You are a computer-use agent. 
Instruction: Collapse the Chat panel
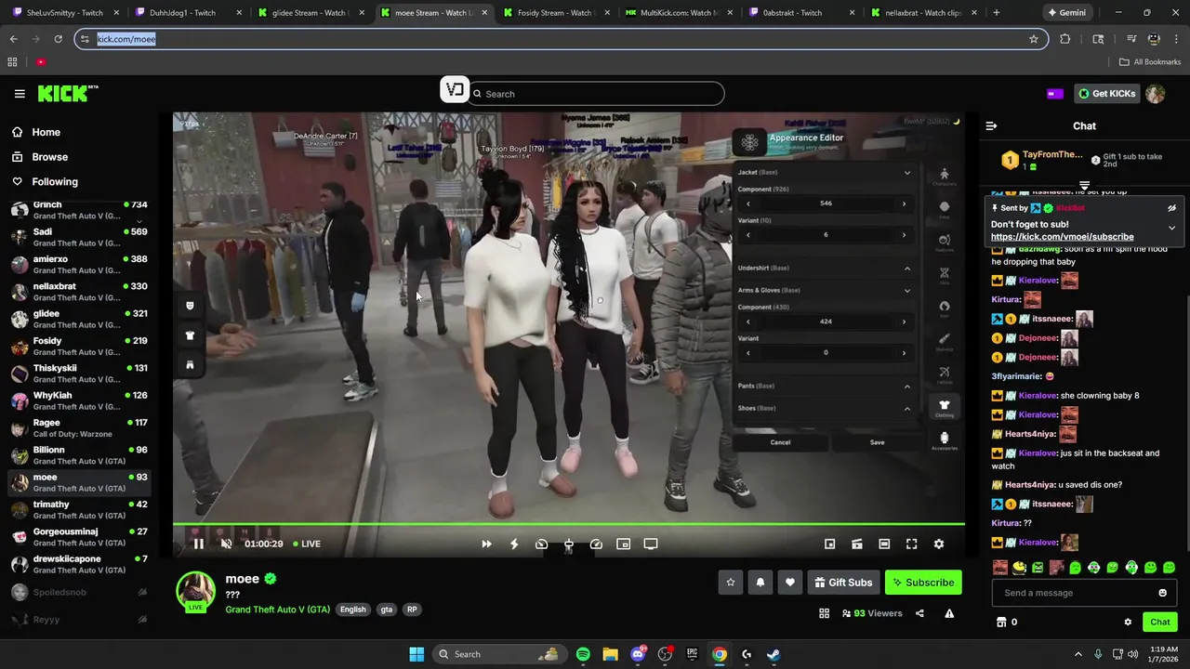click(991, 126)
